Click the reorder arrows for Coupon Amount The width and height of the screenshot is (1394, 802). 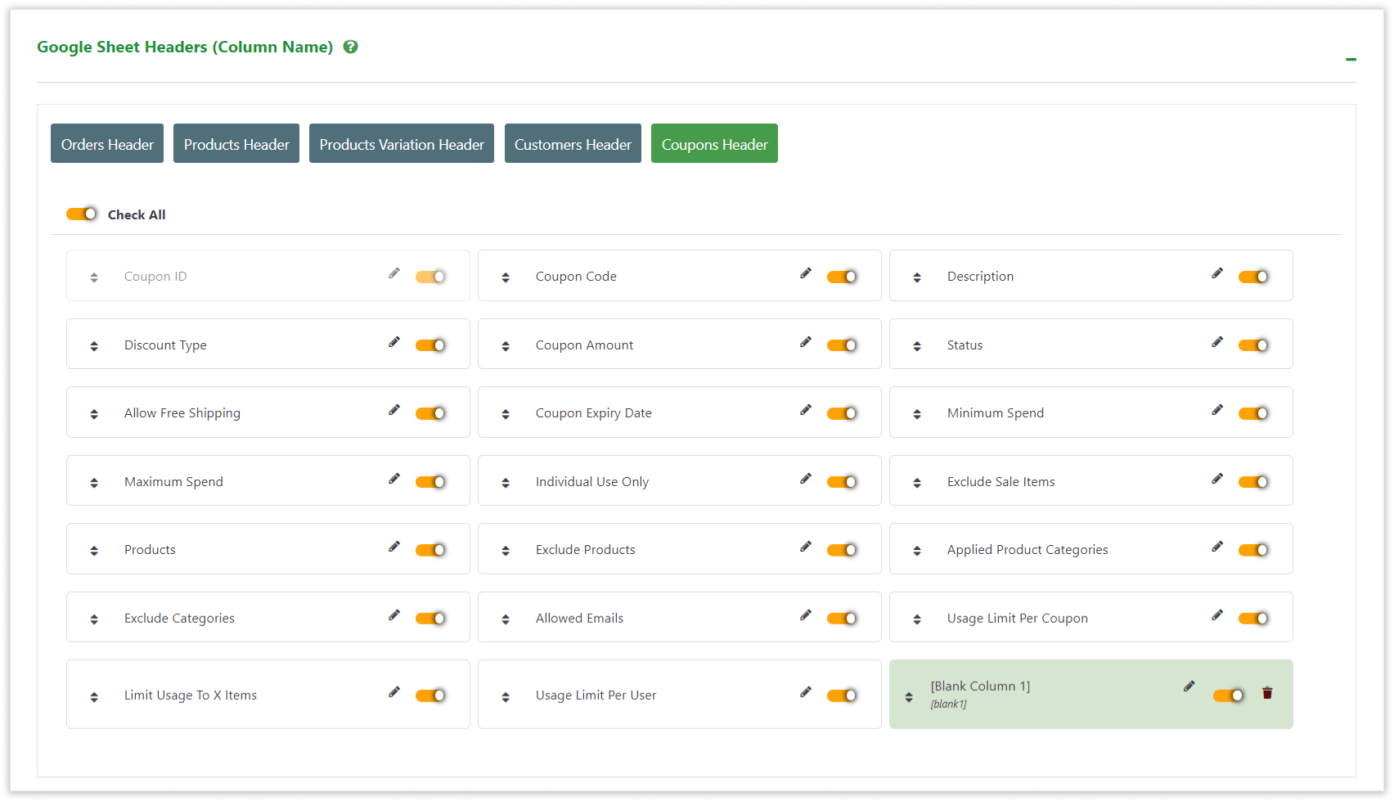coord(506,344)
